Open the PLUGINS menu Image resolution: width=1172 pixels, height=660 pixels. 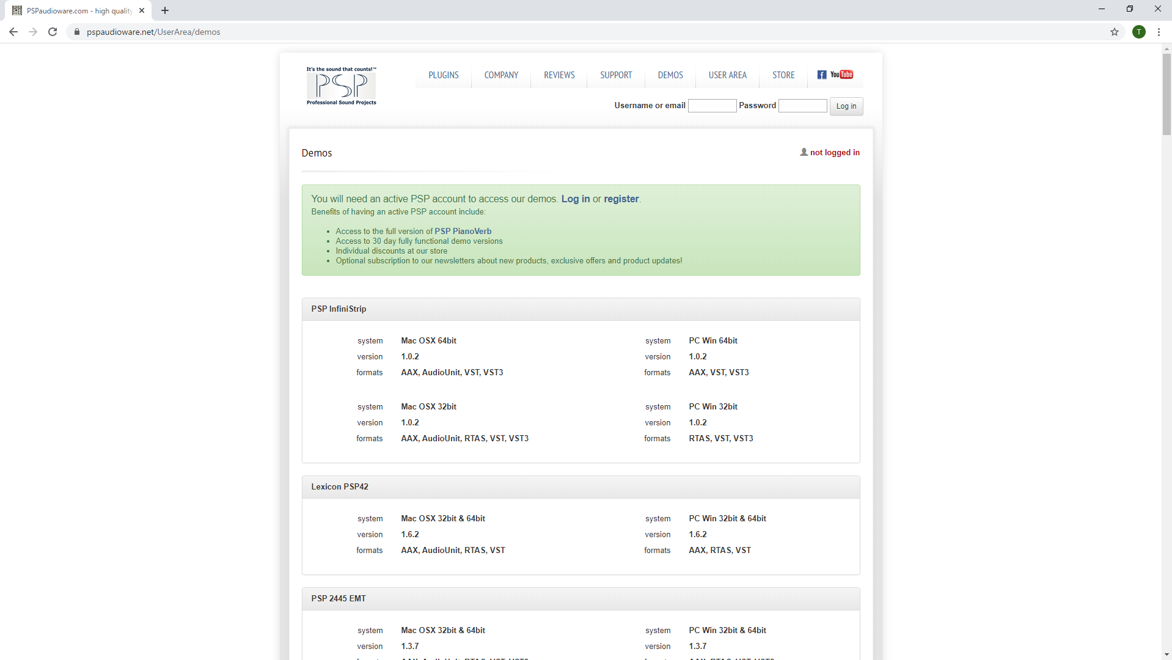coord(444,75)
